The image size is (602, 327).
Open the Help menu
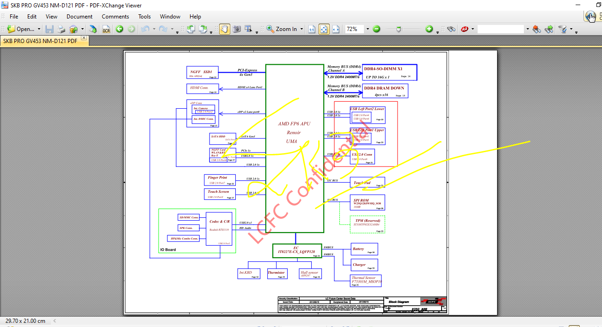click(x=195, y=16)
